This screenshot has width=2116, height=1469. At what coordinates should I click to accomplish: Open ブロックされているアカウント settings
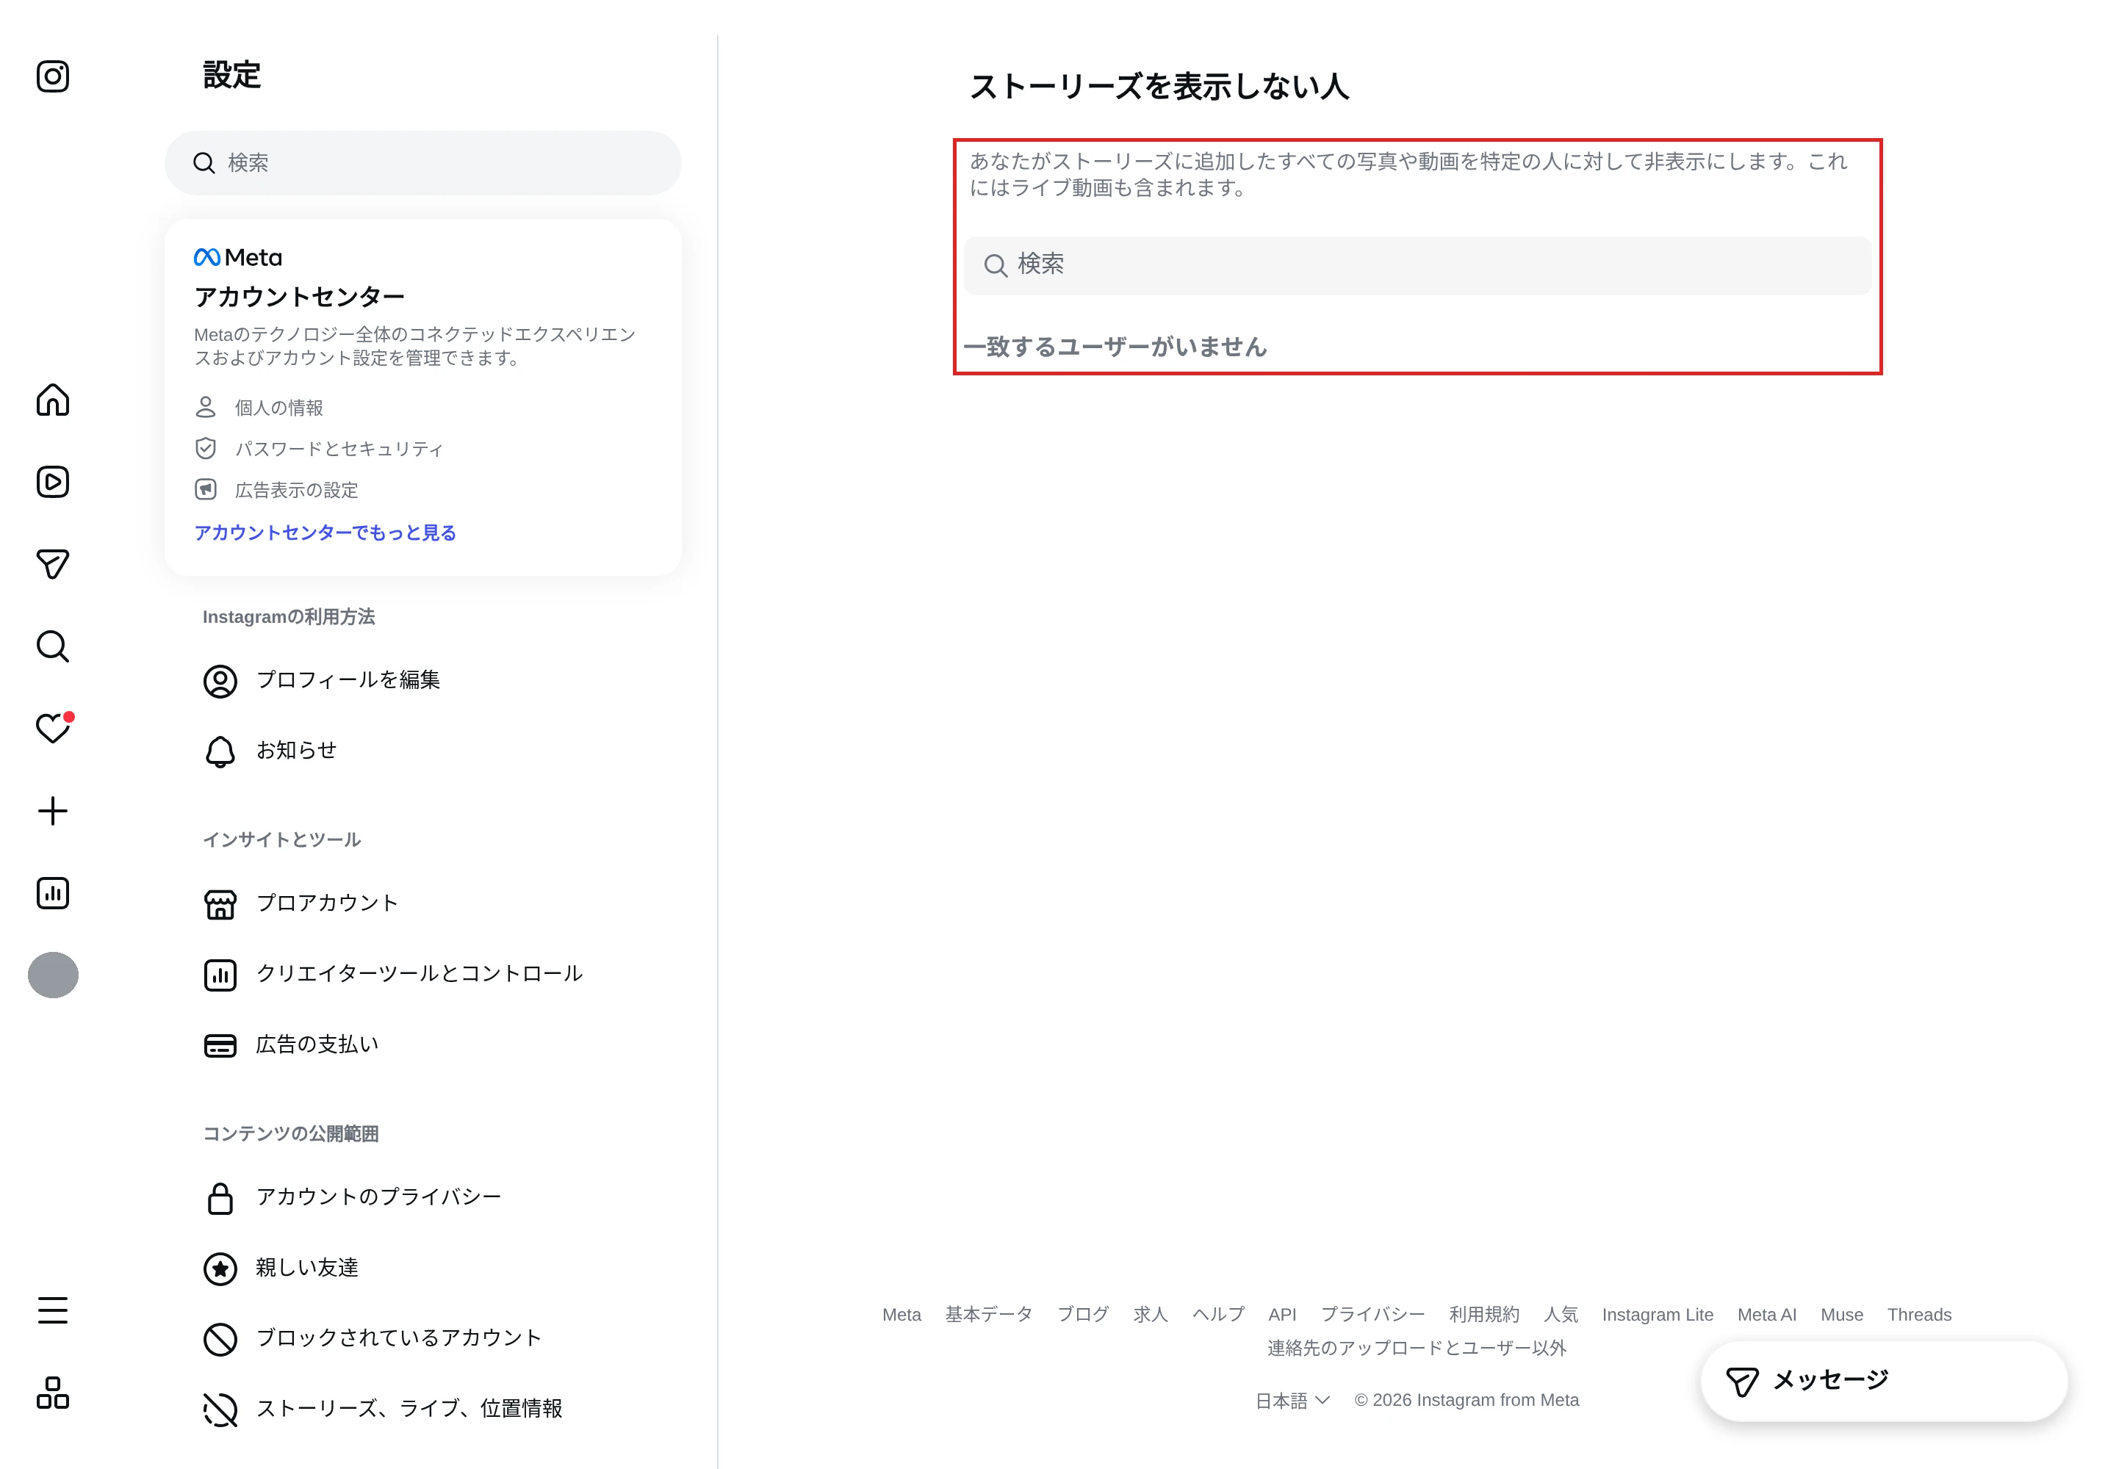pos(422,1338)
